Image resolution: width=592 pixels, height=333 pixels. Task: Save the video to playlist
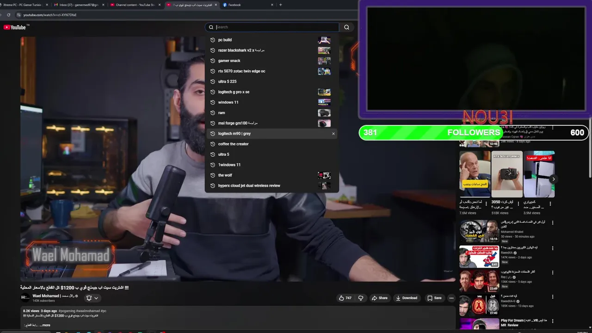click(x=434, y=298)
